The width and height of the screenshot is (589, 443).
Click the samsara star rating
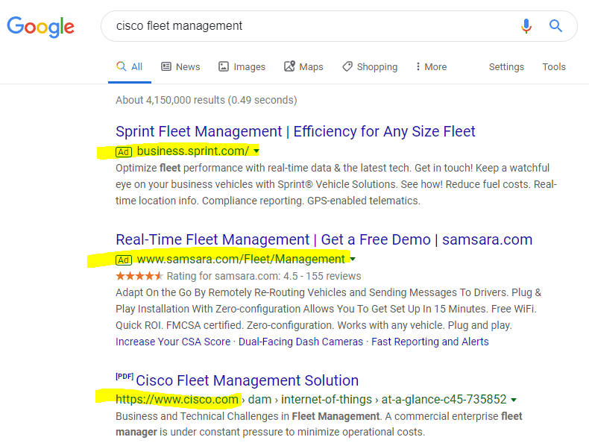tap(139, 276)
